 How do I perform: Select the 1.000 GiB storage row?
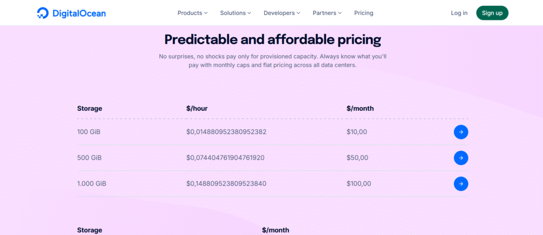coord(92,184)
